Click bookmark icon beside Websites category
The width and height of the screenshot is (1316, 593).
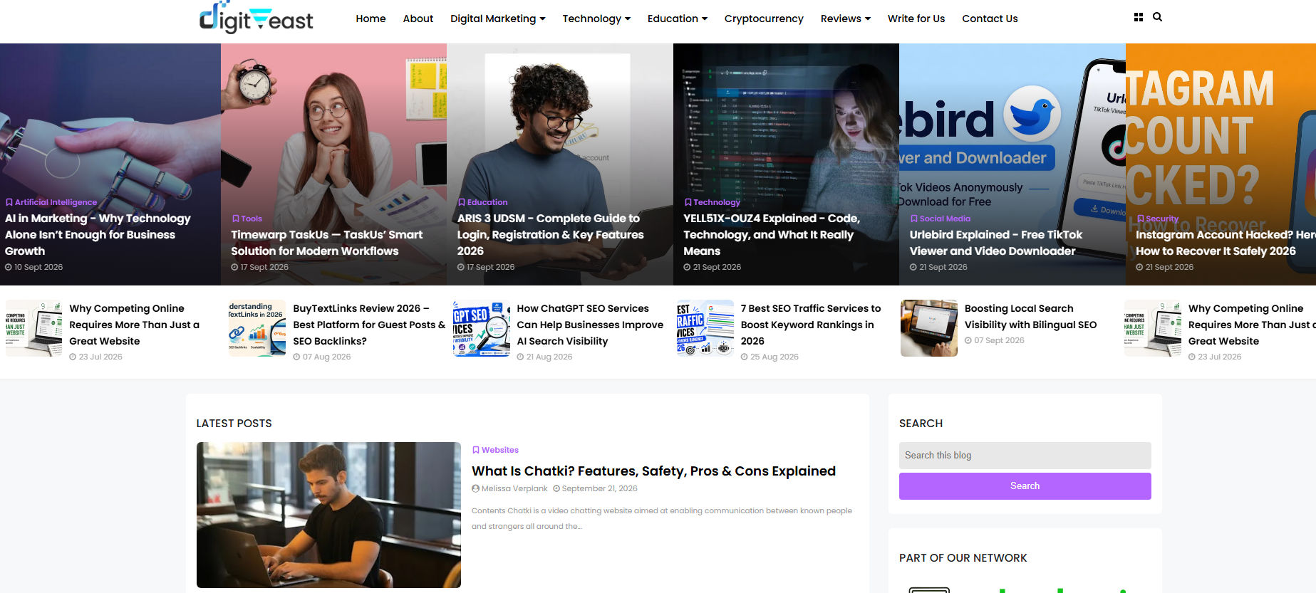click(475, 450)
